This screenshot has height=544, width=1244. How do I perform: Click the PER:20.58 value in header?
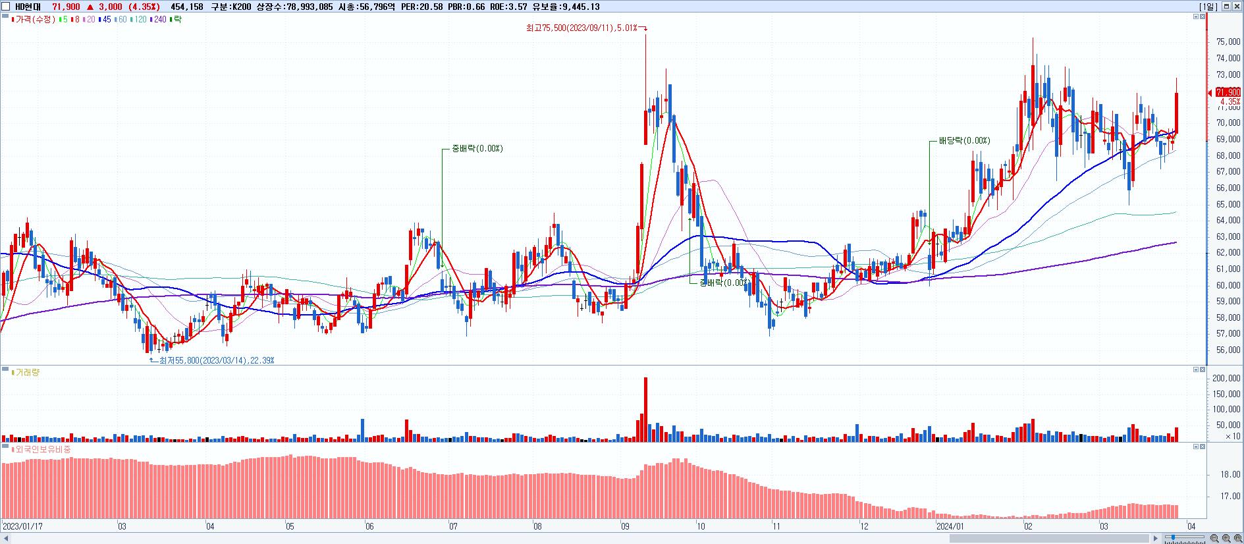click(x=422, y=7)
